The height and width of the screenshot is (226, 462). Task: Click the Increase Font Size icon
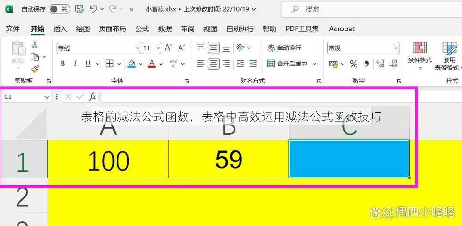coord(168,48)
